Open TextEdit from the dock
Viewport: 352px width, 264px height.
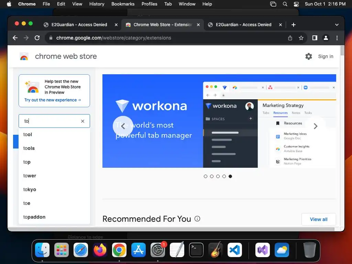click(177, 250)
